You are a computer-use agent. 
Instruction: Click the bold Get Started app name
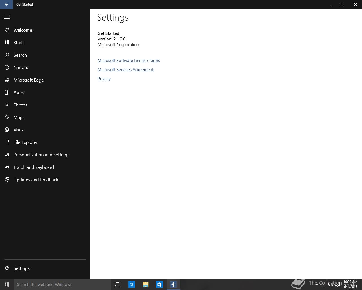[108, 33]
